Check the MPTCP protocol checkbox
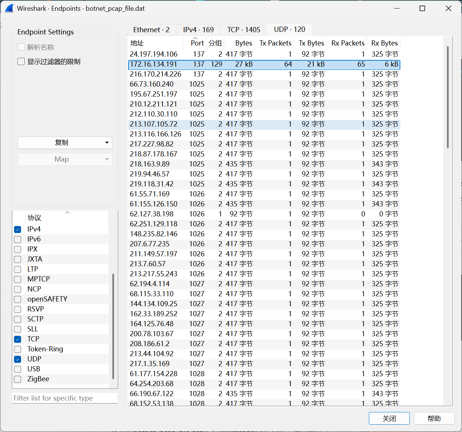Screen dimensions: 462x432 [18, 279]
